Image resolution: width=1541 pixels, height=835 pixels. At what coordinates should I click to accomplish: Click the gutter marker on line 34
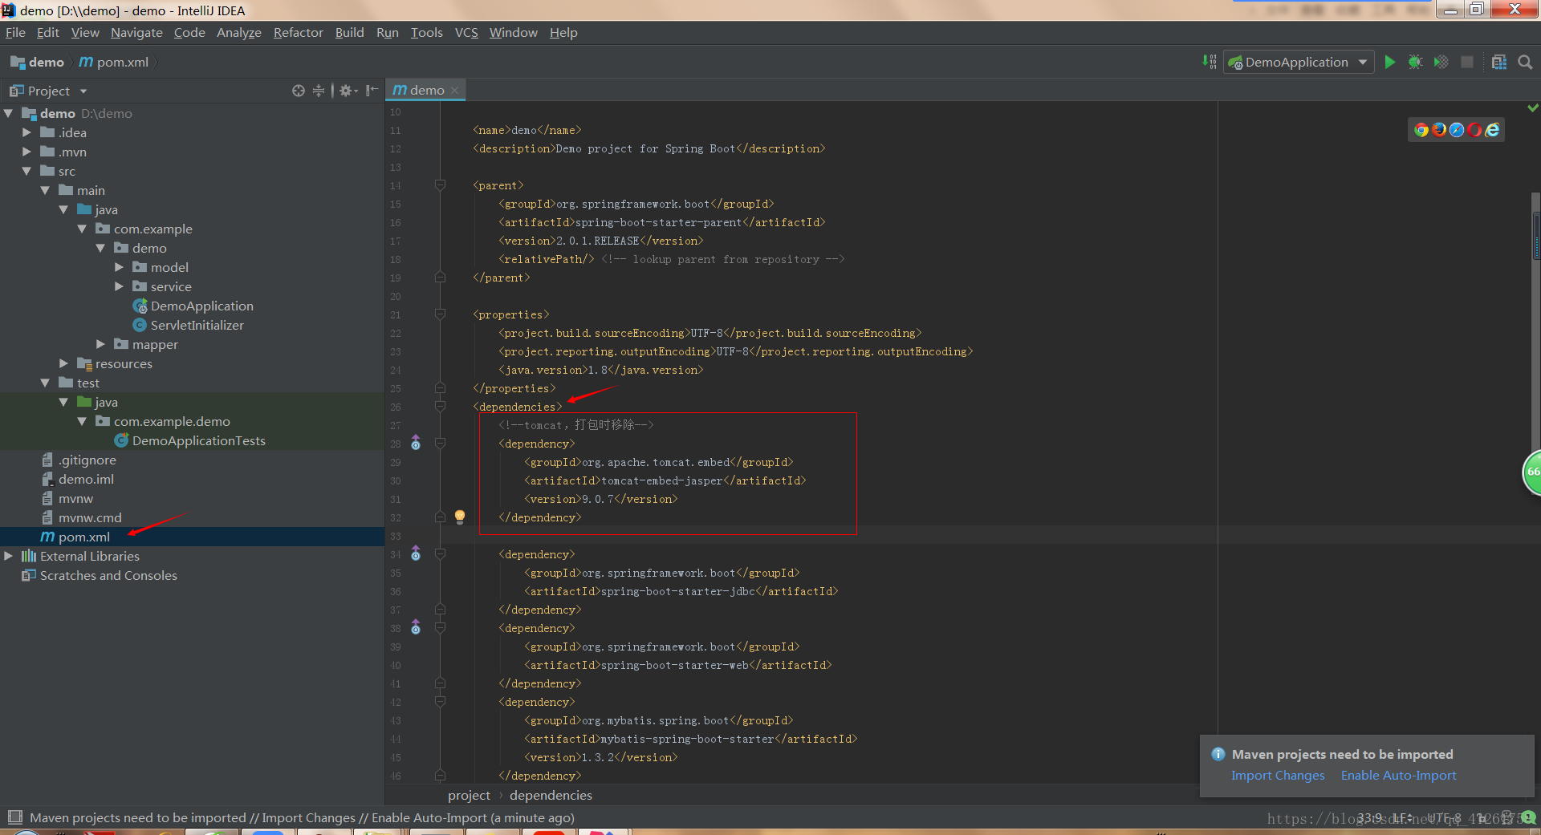pos(416,553)
